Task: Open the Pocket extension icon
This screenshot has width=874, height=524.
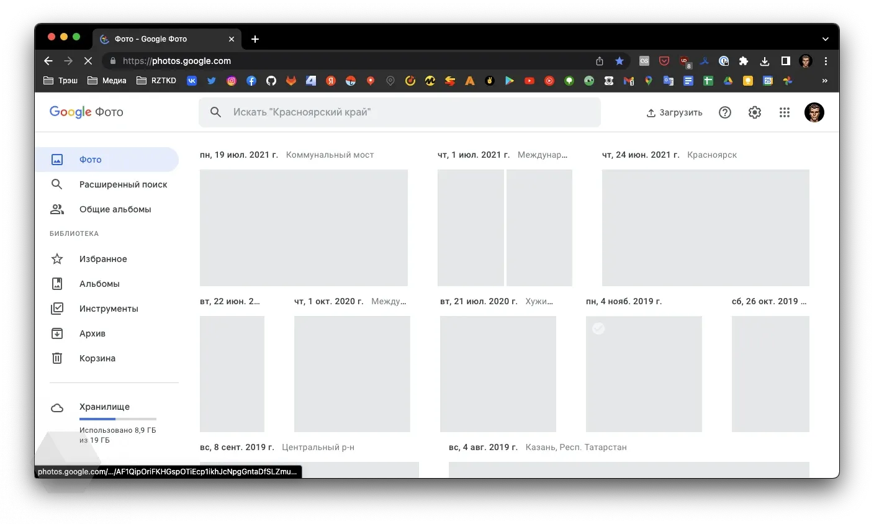Action: 664,61
